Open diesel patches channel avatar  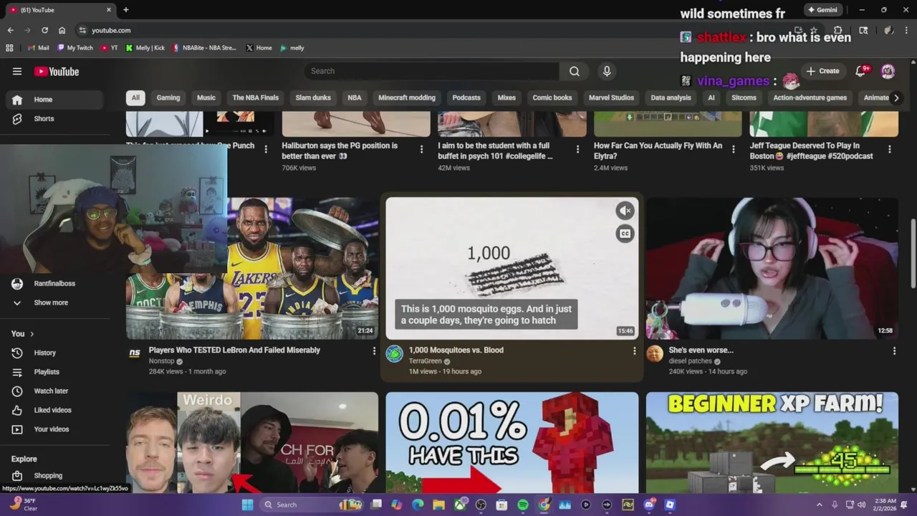(x=655, y=353)
